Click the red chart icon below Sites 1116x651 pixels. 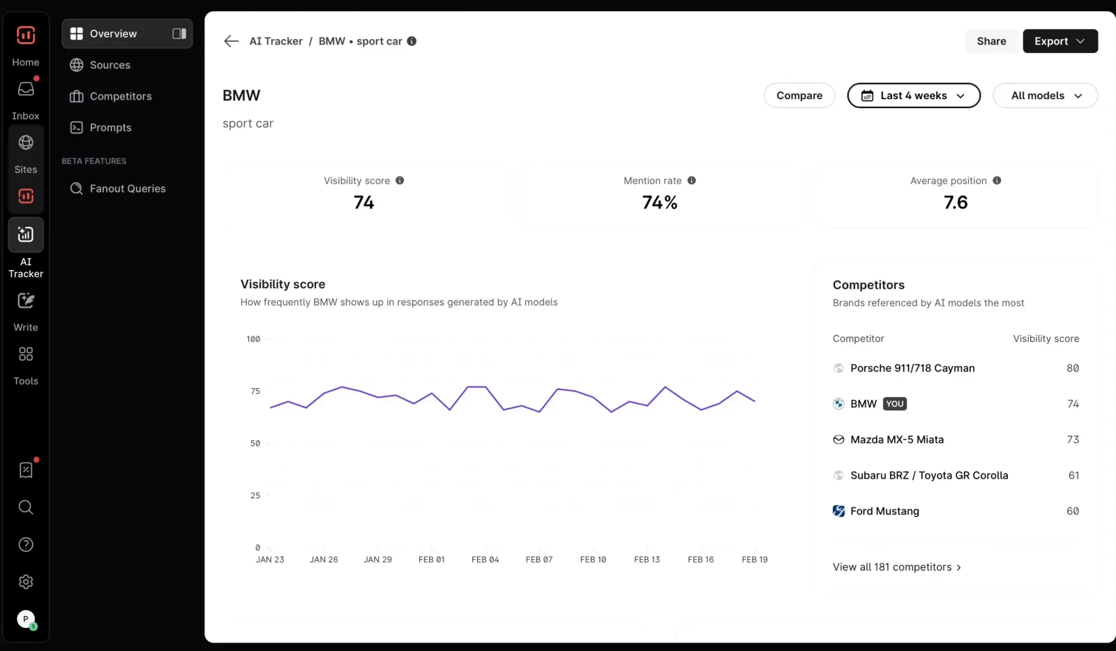click(x=26, y=196)
